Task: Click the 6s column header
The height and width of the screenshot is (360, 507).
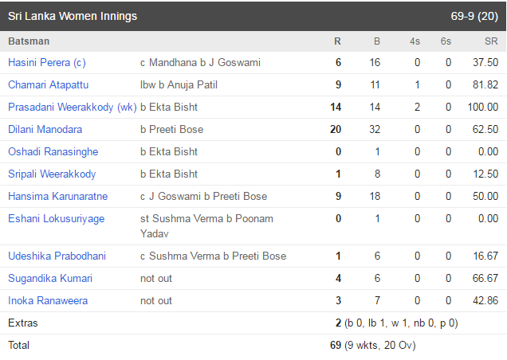Action: point(446,41)
